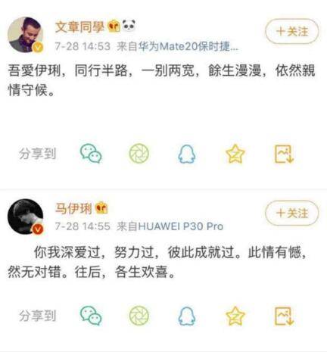Tap the HUAWEI P30 Pro source link
The width and height of the screenshot is (327, 352).
[x=181, y=226]
